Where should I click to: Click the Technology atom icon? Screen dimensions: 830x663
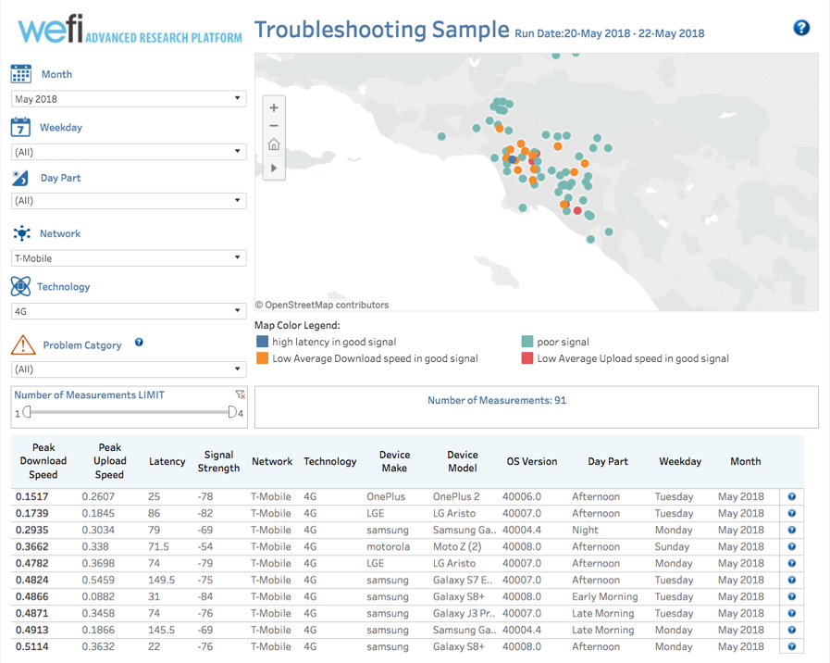coord(20,286)
